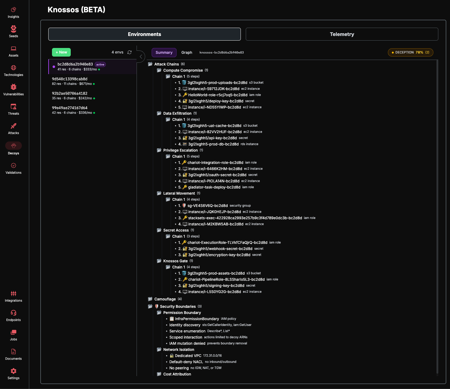The height and width of the screenshot is (389, 450).
Task: Select environment bc2d8d6a2b940e83
Action: [x=93, y=67]
